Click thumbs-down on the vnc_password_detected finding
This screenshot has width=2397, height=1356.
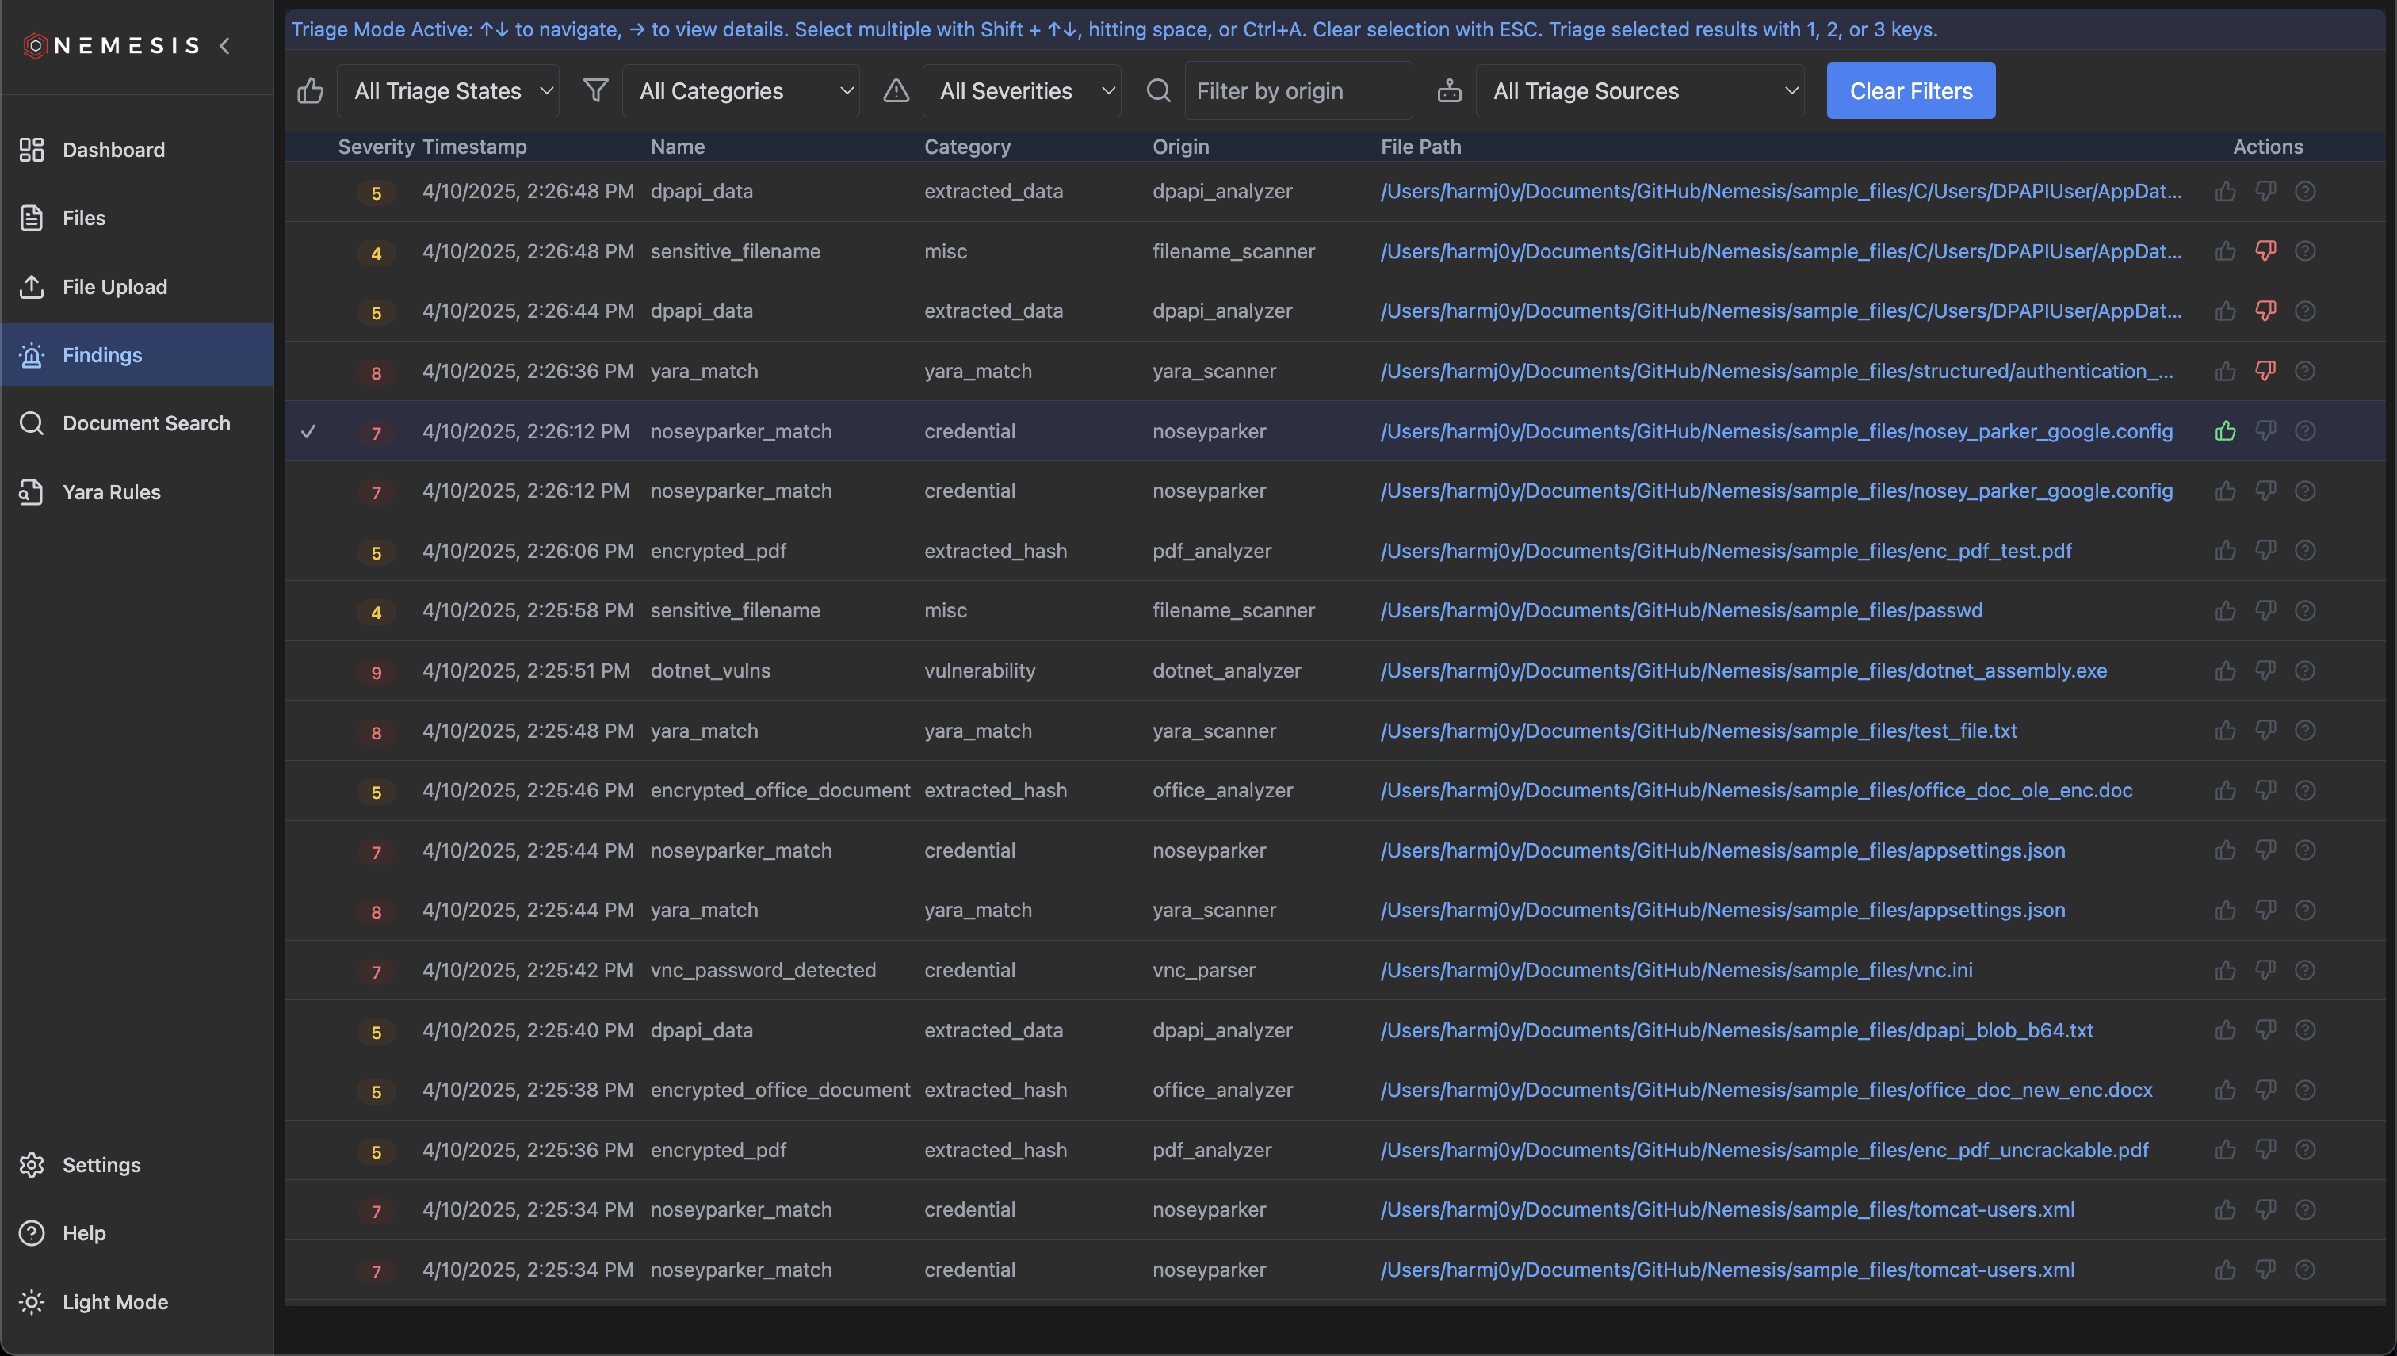pos(2265,969)
